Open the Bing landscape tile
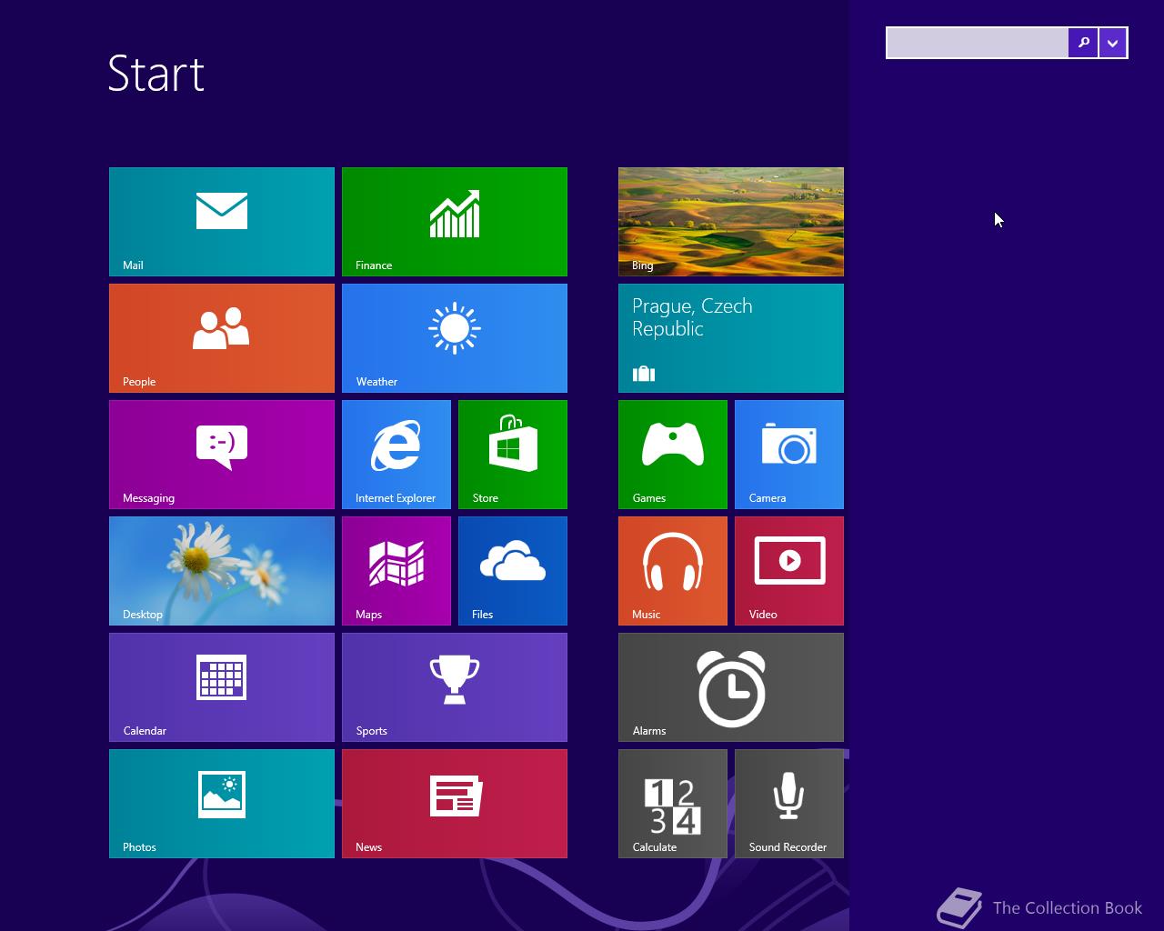Viewport: 1164px width, 931px height. [x=731, y=222]
